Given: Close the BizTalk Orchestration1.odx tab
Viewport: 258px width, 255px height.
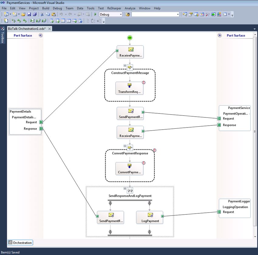Looking at the screenshot, I should click(x=49, y=29).
